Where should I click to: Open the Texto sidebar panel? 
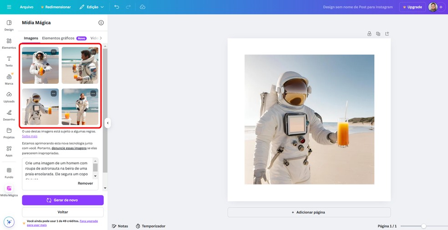click(9, 61)
